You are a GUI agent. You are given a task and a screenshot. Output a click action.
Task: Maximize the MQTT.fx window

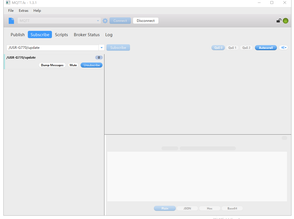click(x=272, y=3)
